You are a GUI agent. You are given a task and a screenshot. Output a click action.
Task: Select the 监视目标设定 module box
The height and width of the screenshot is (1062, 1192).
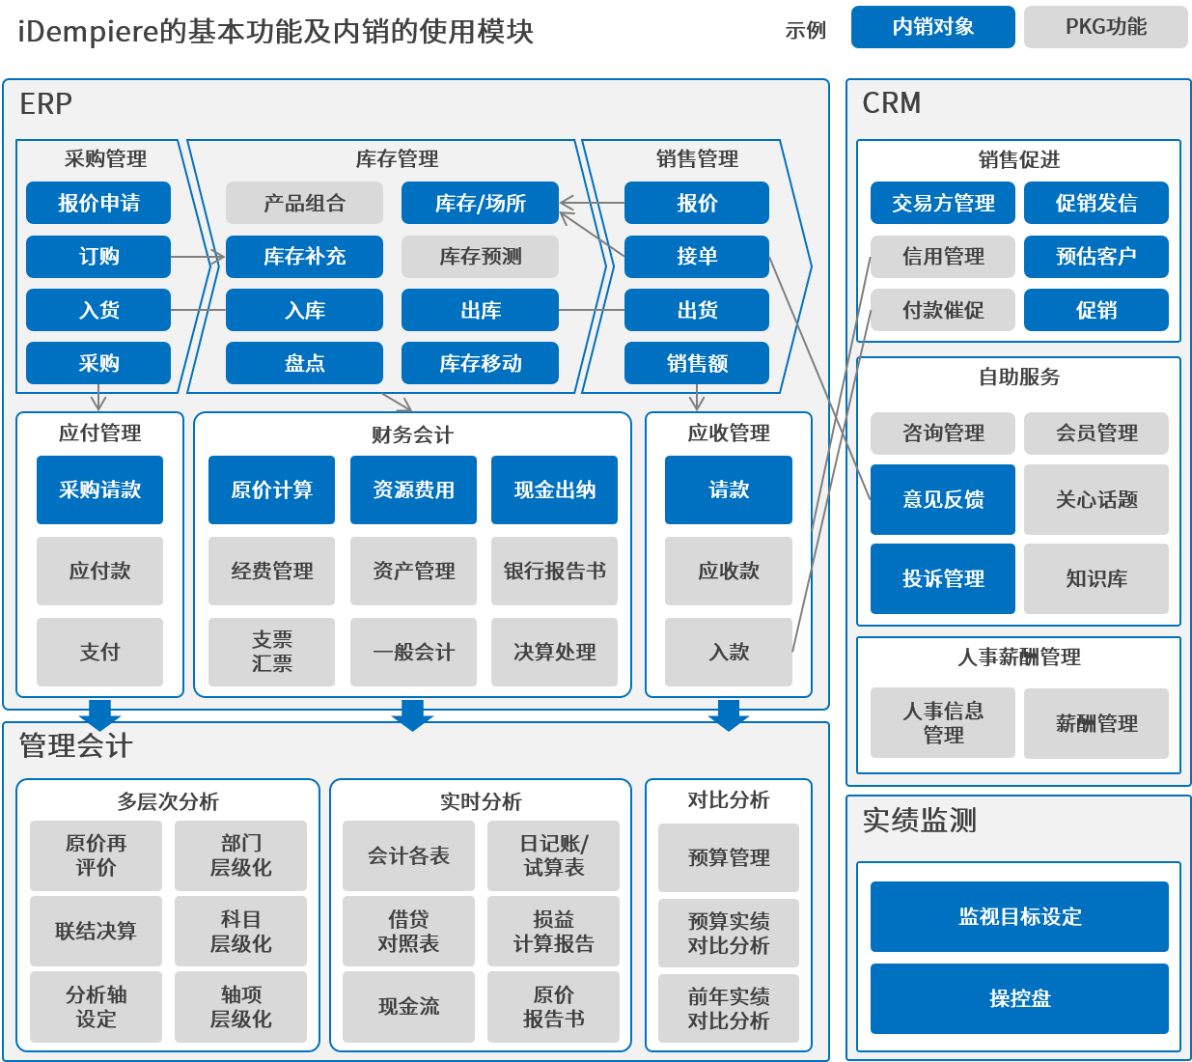(x=1019, y=917)
